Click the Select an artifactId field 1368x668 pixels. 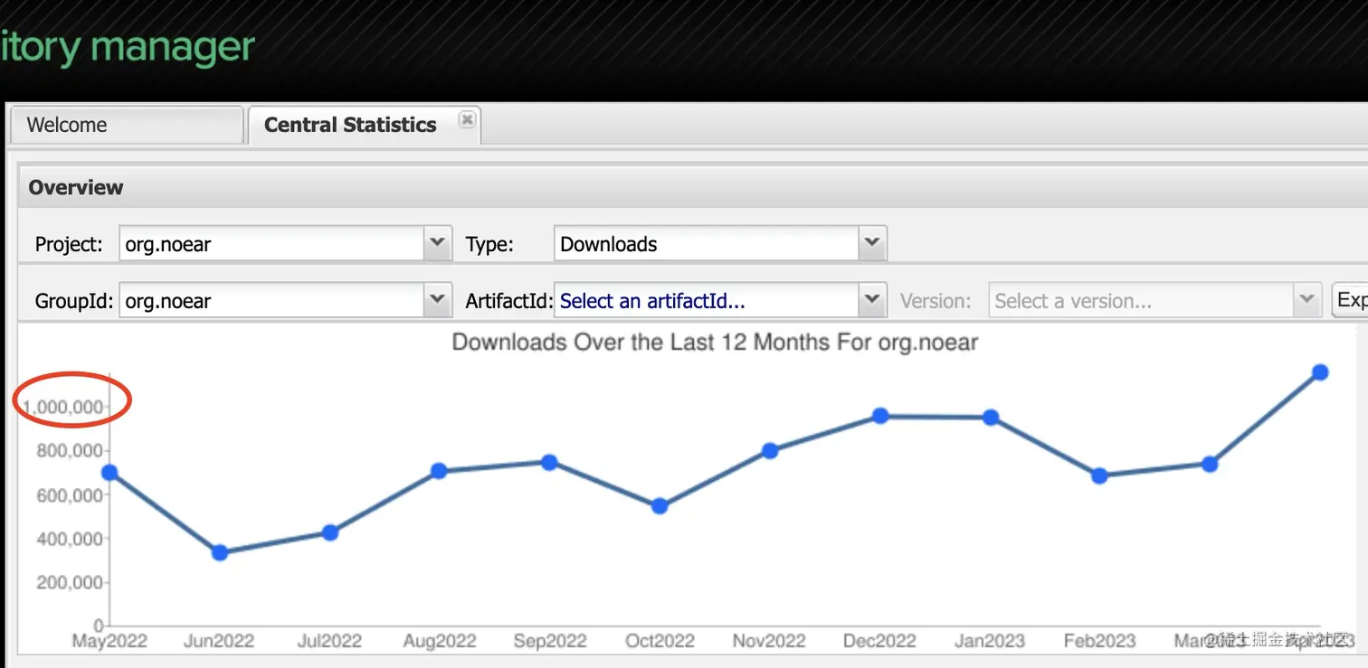click(x=707, y=301)
